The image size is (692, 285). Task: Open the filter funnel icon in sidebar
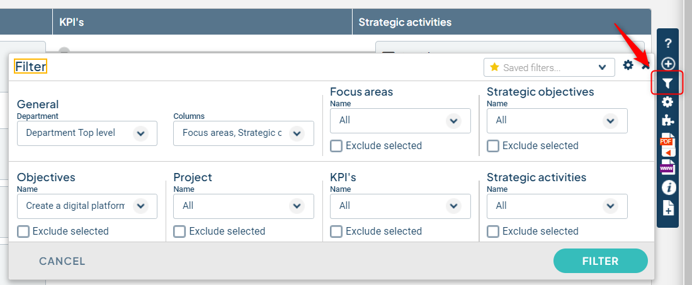(667, 83)
